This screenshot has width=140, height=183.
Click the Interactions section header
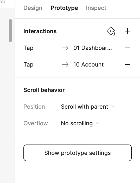[x=40, y=31]
